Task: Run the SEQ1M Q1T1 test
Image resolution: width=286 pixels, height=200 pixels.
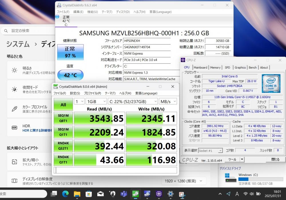Action: [x=63, y=132]
